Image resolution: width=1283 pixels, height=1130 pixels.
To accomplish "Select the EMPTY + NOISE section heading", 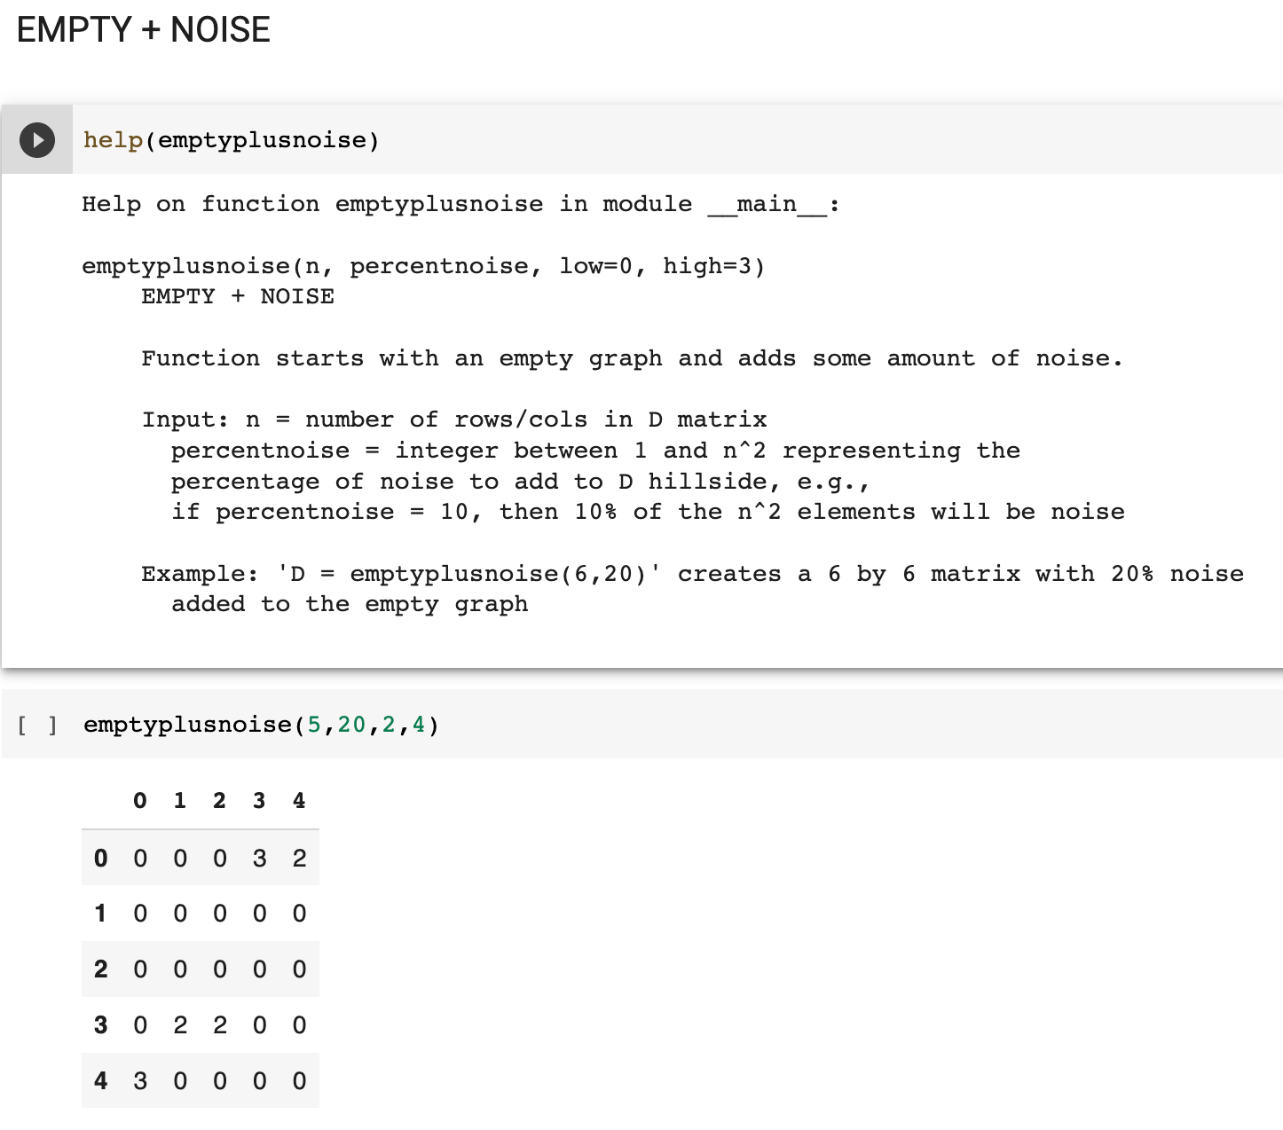I will [x=144, y=30].
